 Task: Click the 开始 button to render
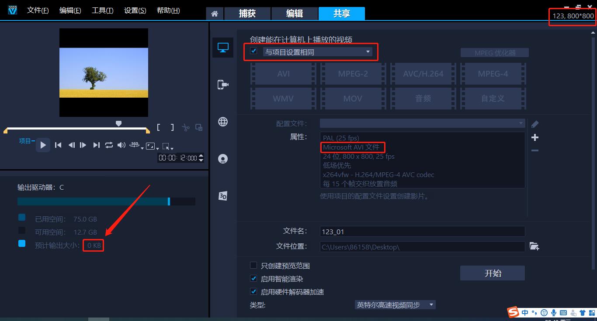(492, 273)
